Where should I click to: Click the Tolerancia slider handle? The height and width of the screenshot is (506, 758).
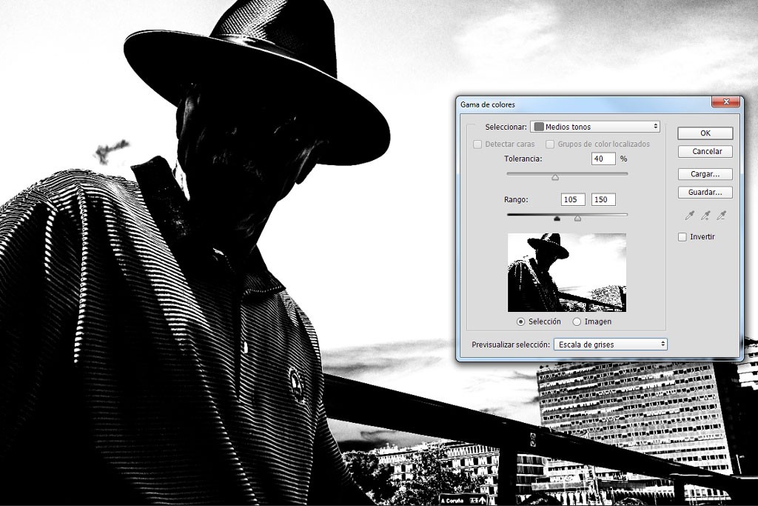(555, 178)
